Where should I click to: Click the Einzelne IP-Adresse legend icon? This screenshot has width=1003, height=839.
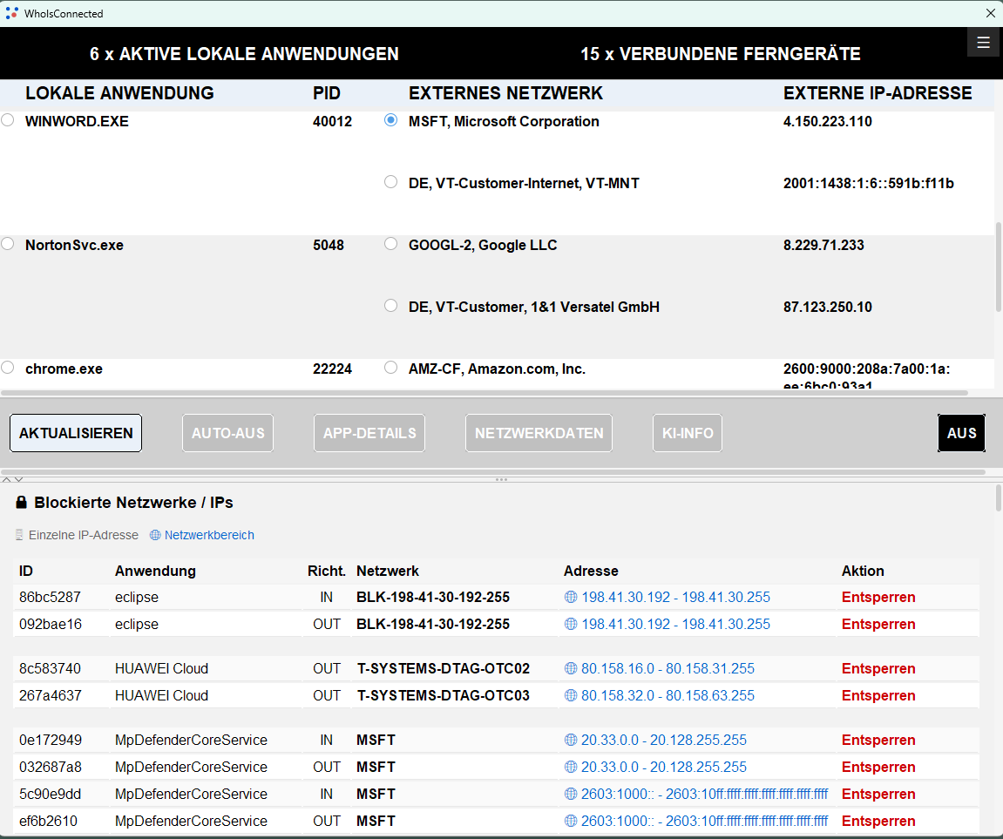click(x=19, y=535)
